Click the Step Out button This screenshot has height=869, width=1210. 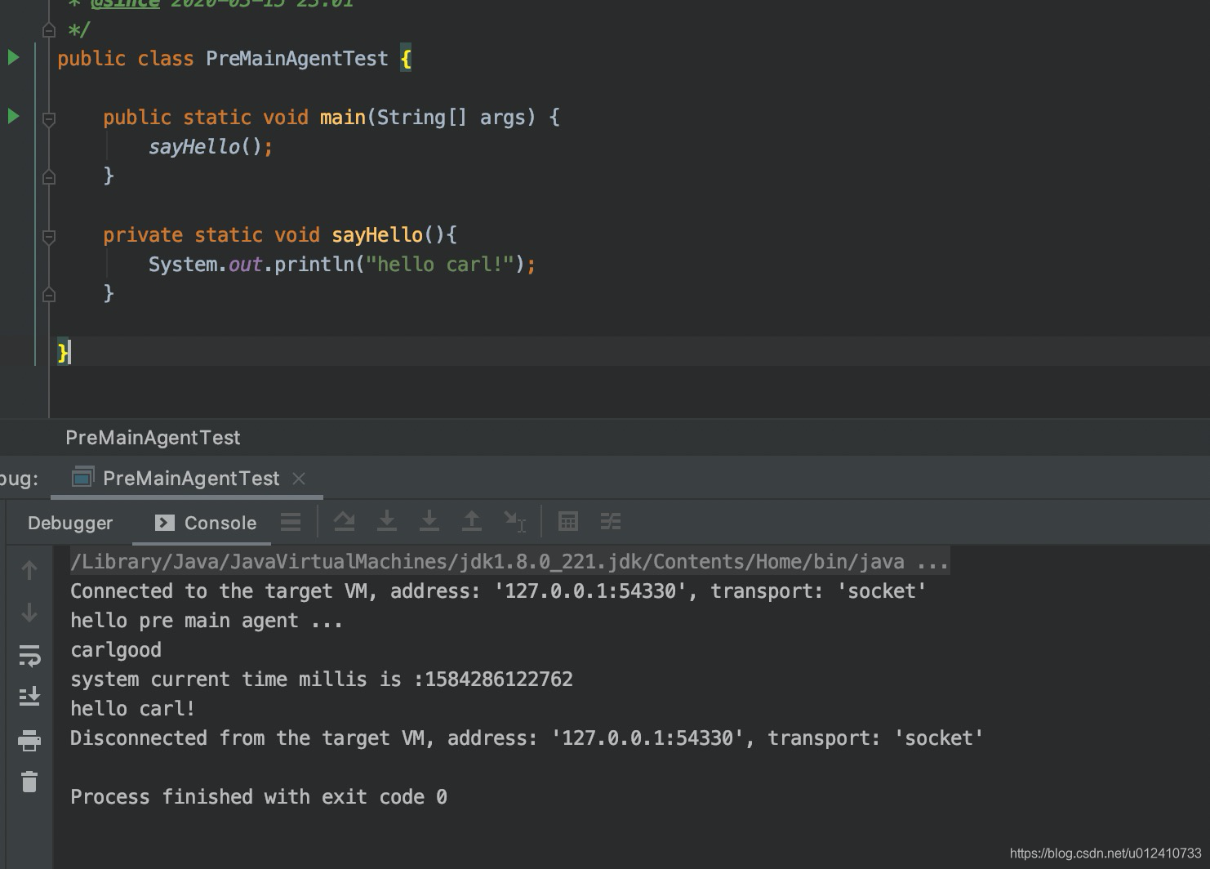pos(472,522)
